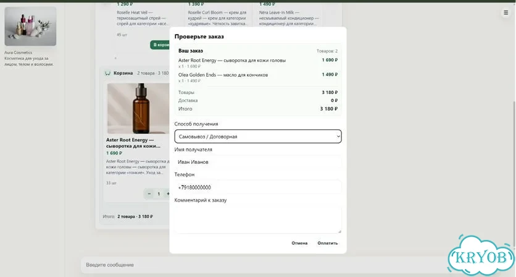Click the Nera Leave-In Milk product description

(x=289, y=18)
